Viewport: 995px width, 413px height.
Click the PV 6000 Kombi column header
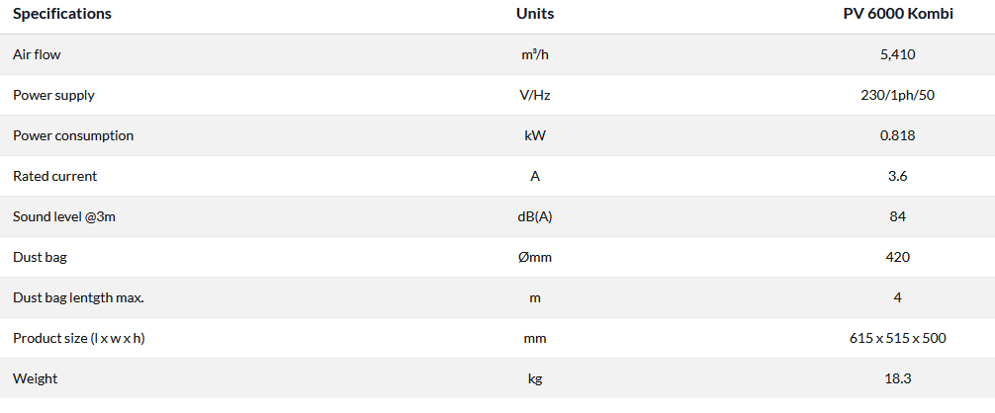click(898, 14)
